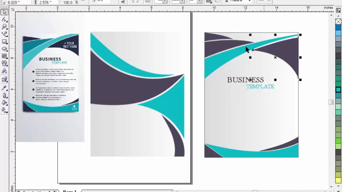Viewport: 342px width, 192px height.
Task: Select the Graph Paper grid tool
Action: point(4,56)
